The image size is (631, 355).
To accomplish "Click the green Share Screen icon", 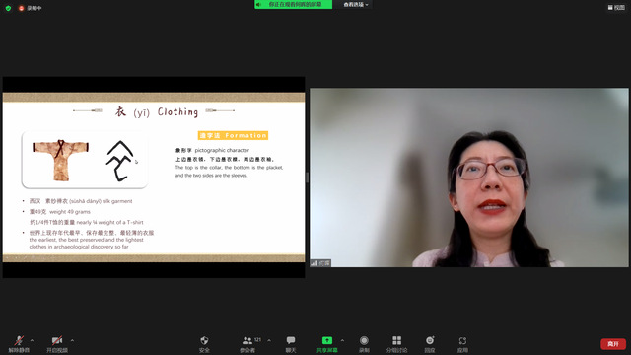I will [327, 340].
